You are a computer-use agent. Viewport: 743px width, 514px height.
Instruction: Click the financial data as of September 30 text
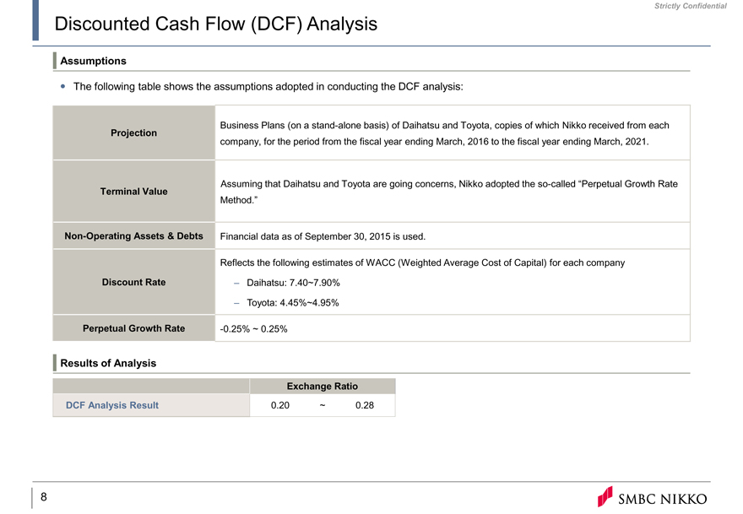(323, 236)
